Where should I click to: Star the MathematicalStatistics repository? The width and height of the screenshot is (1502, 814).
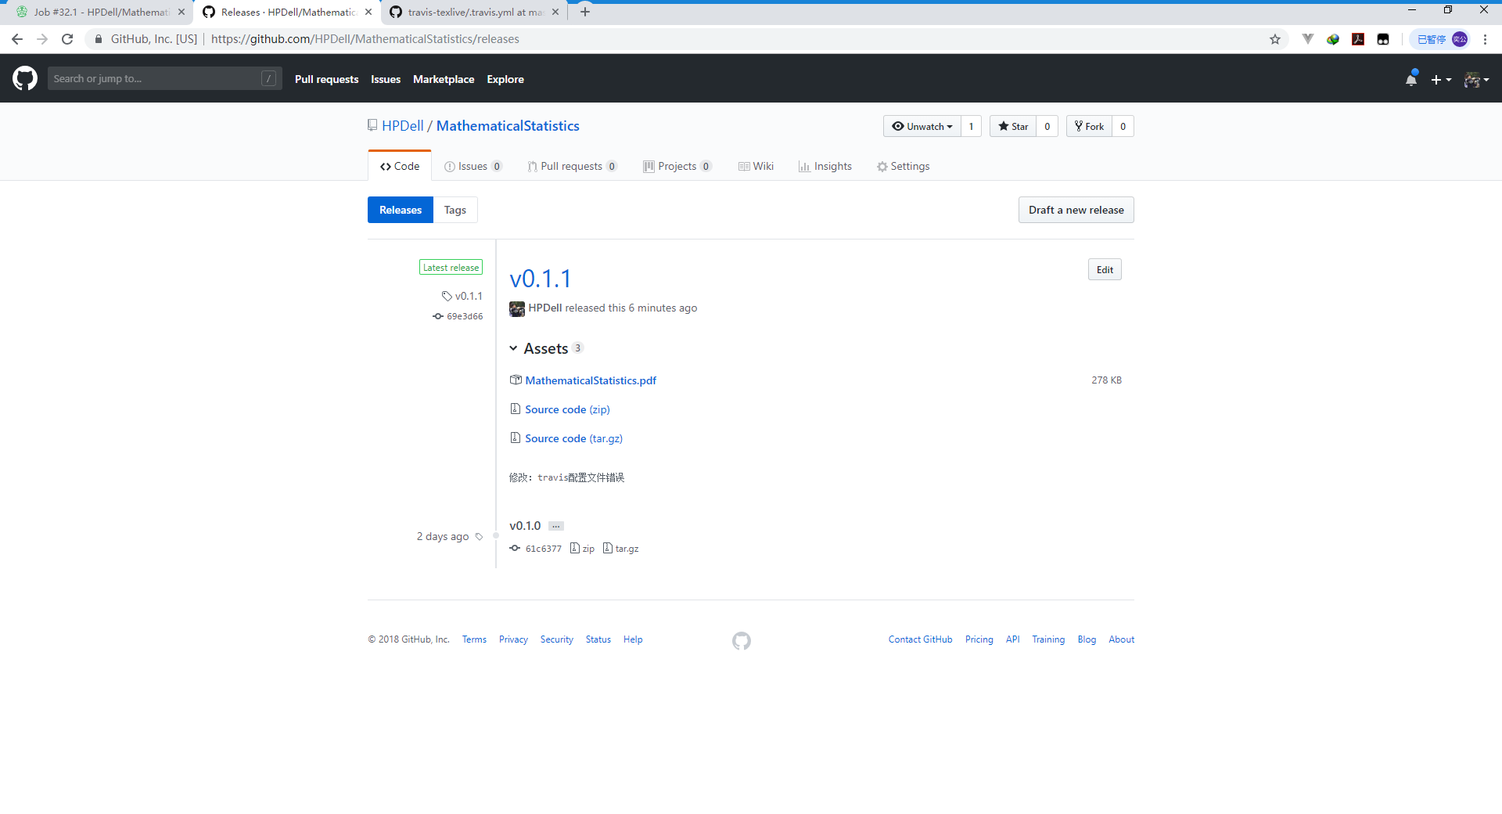(1013, 126)
